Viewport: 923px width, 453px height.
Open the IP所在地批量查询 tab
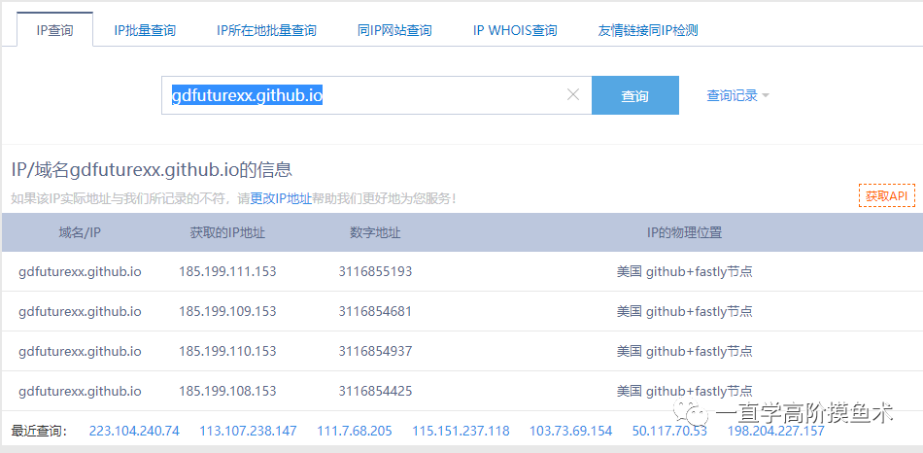click(266, 31)
